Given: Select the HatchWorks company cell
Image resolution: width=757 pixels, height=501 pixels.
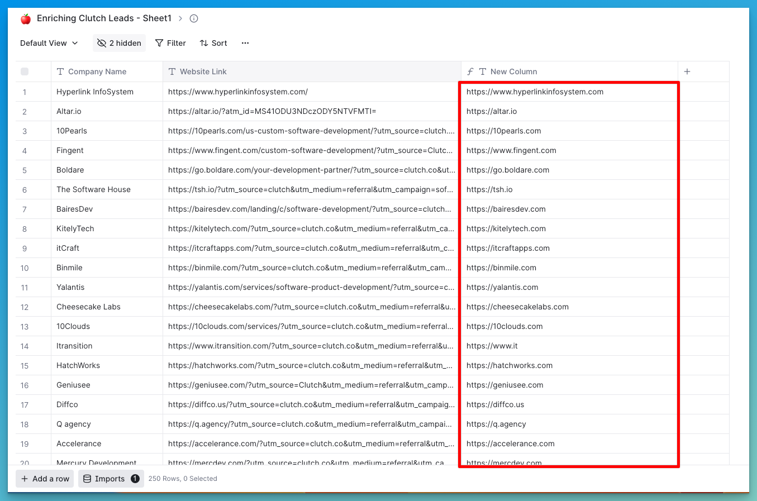Looking at the screenshot, I should pos(107,365).
